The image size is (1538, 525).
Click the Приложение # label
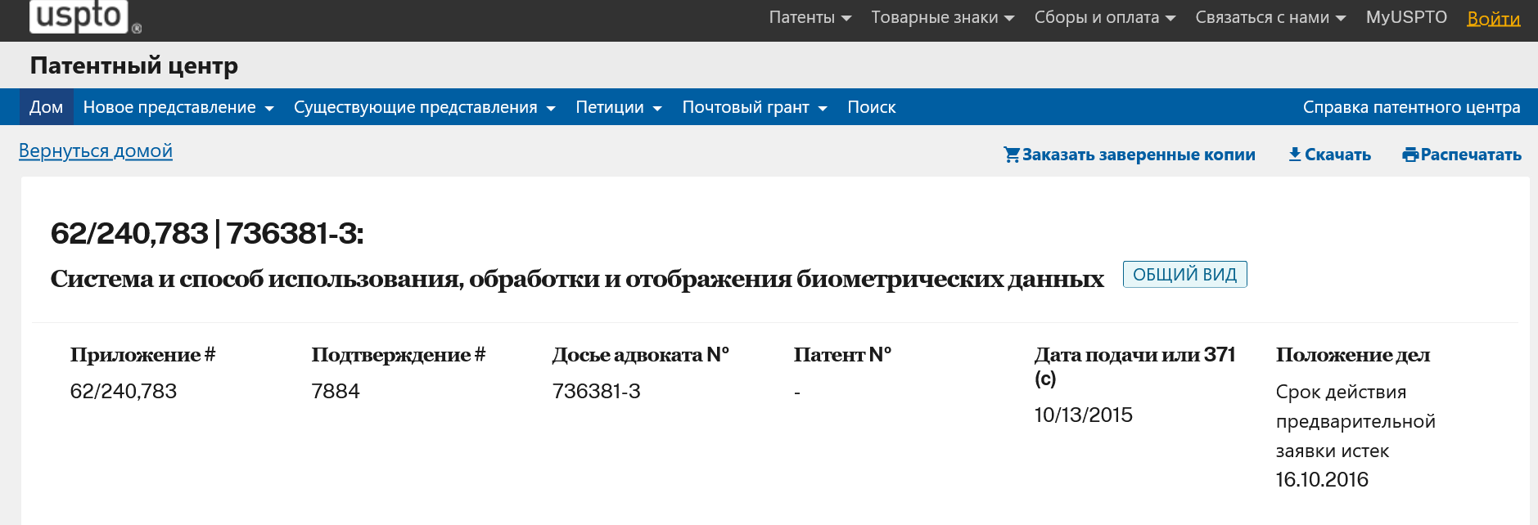click(x=142, y=355)
